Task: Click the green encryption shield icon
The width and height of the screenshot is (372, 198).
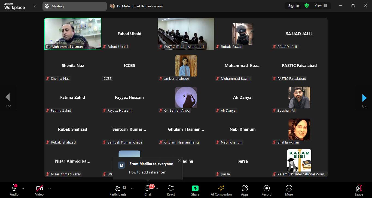Action: pyautogui.click(x=307, y=6)
